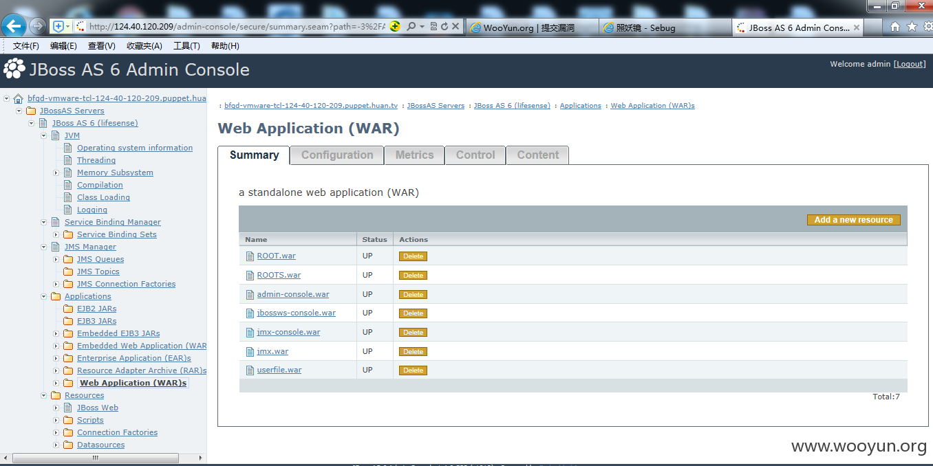Open the Control tab
933x466 pixels.
[x=475, y=155]
